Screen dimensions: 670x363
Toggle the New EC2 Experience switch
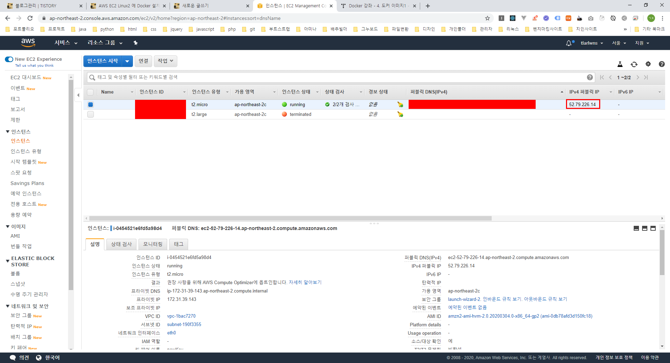coord(9,59)
